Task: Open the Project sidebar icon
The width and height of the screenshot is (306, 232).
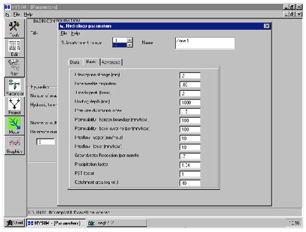Action: coord(14,106)
